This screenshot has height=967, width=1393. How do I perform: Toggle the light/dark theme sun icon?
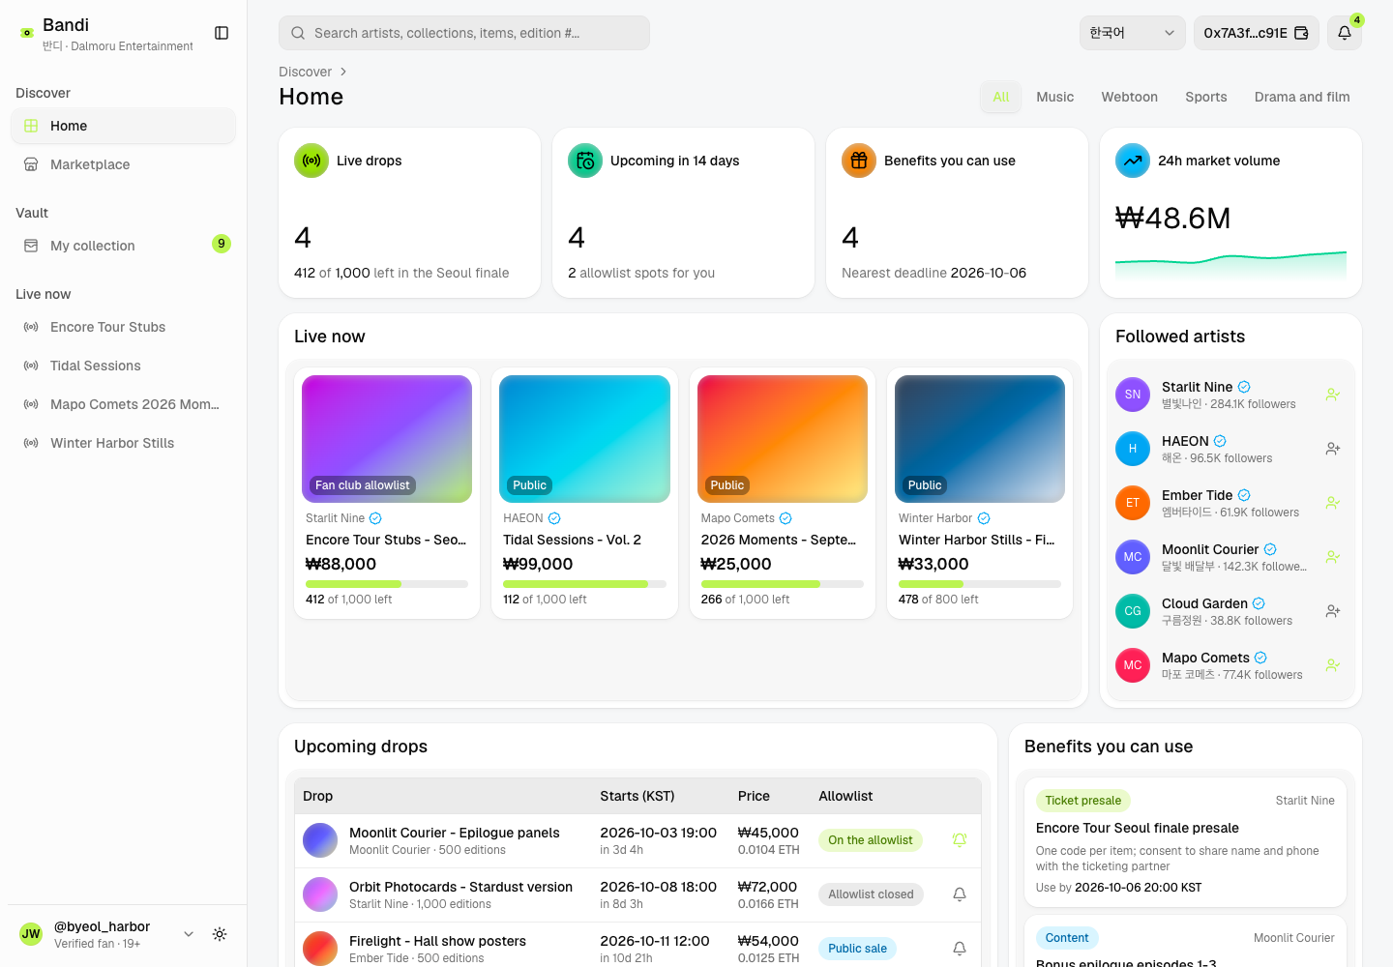[x=220, y=934]
